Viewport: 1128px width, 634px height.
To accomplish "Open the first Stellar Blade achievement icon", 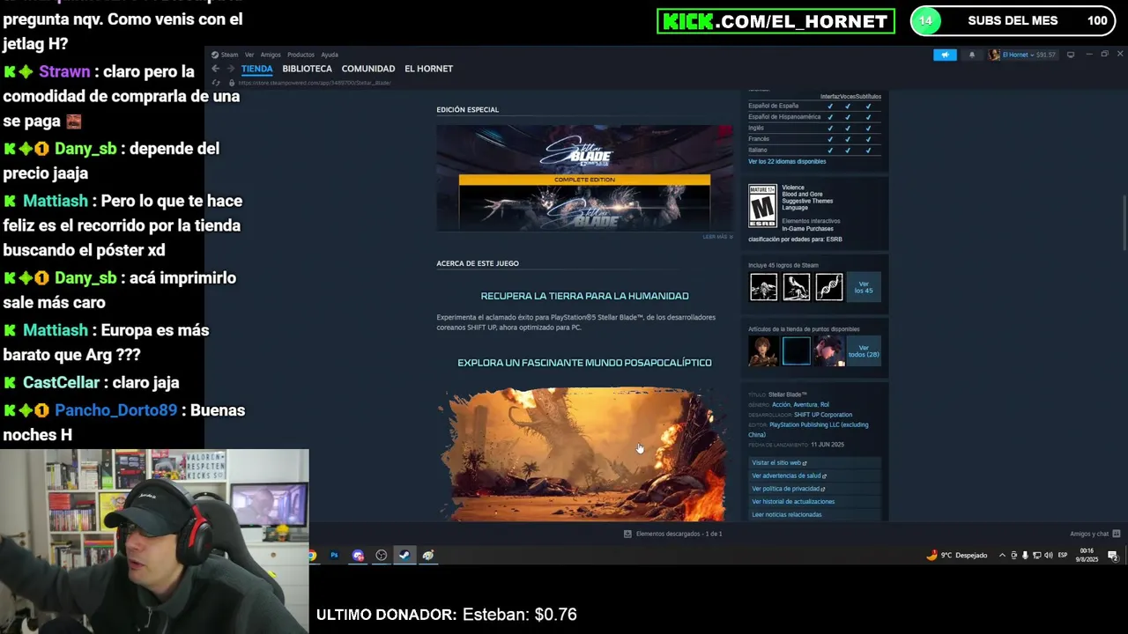I will (x=763, y=287).
